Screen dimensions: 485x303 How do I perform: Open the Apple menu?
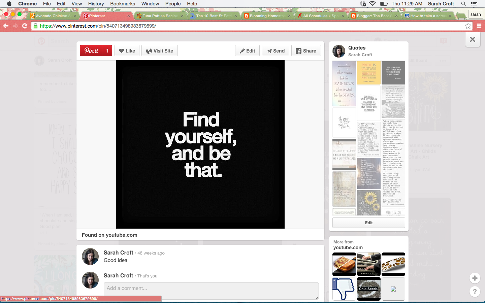[x=9, y=4]
